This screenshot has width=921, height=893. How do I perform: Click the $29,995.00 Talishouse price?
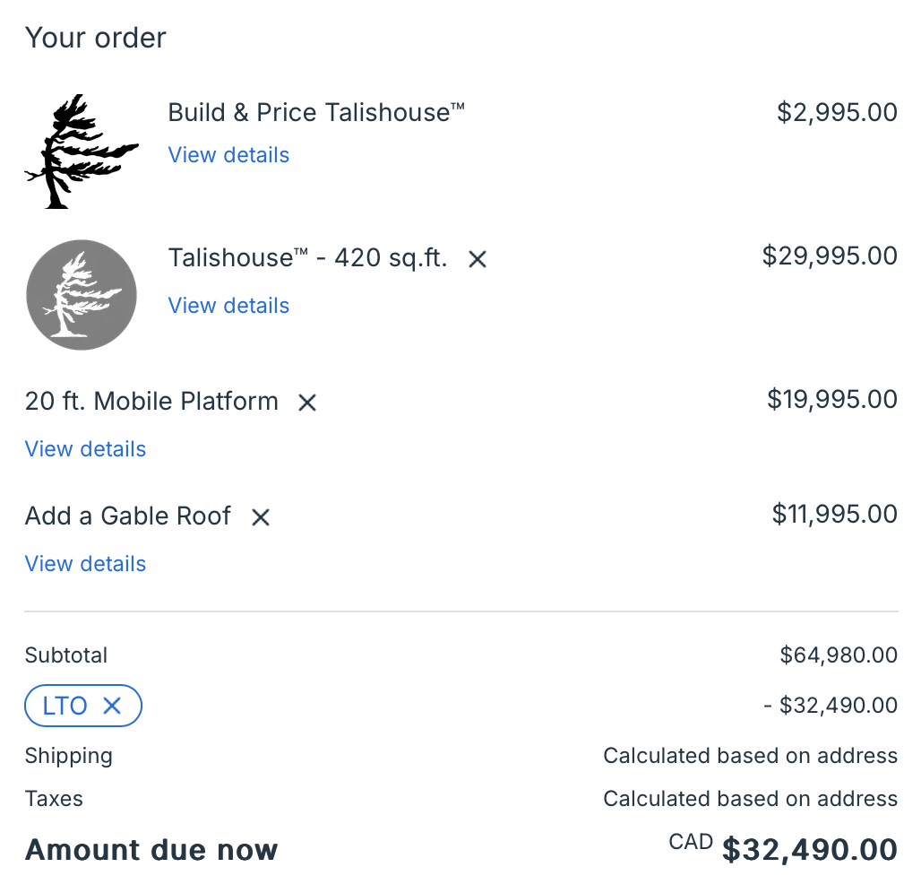tap(830, 256)
